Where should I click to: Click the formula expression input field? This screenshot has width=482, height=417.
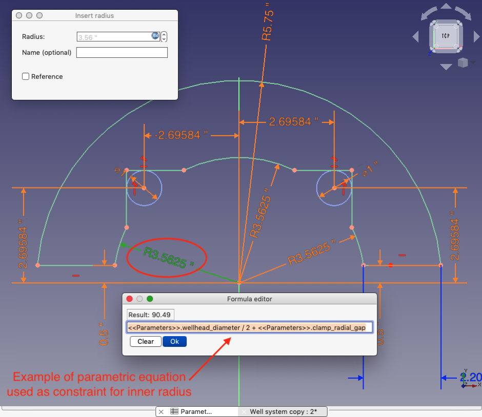pyautogui.click(x=249, y=327)
